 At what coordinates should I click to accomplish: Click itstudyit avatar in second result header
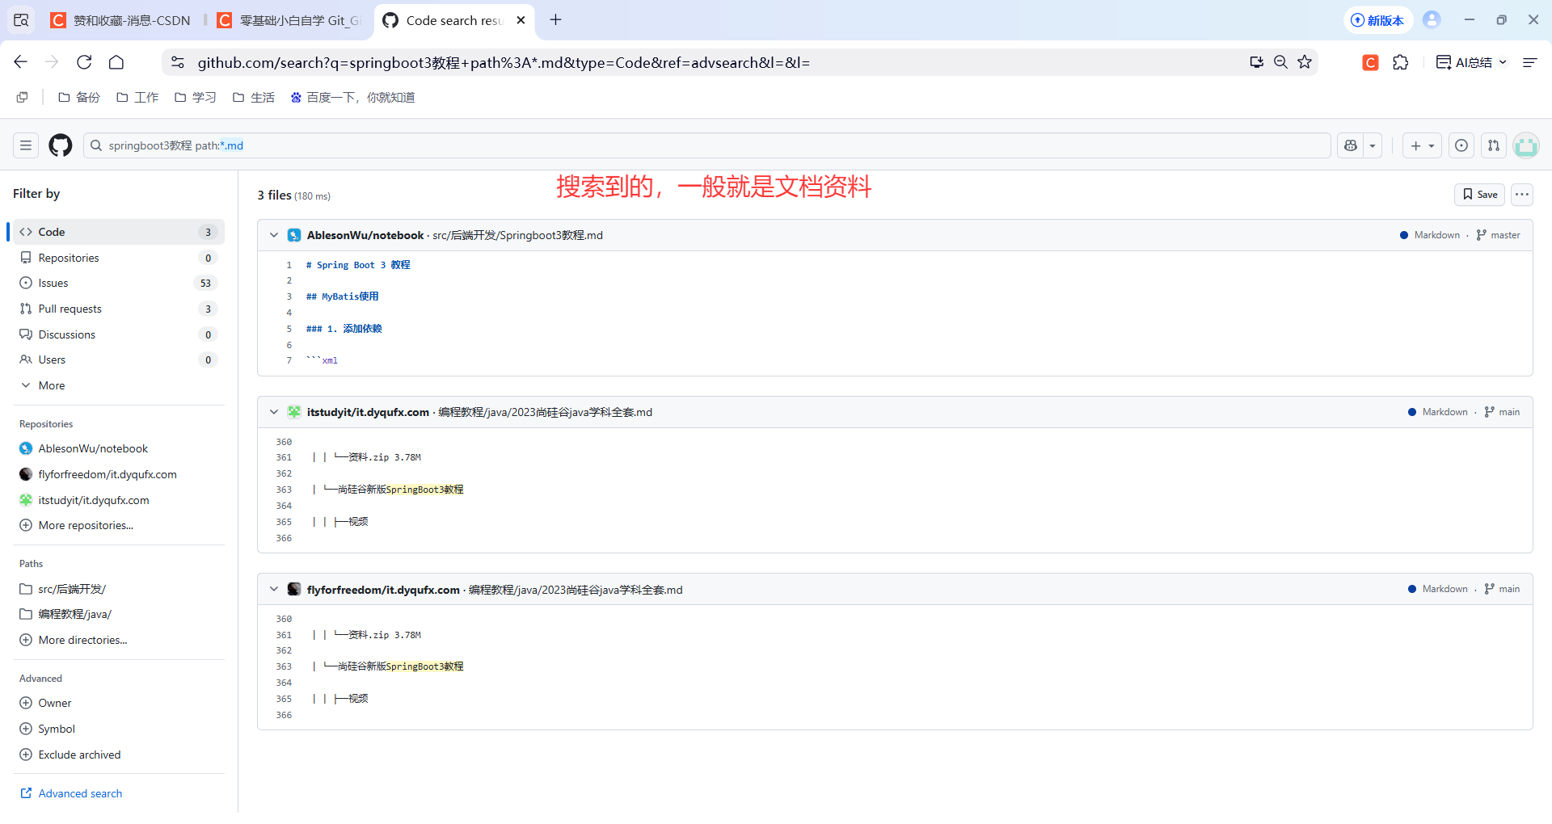click(x=294, y=412)
